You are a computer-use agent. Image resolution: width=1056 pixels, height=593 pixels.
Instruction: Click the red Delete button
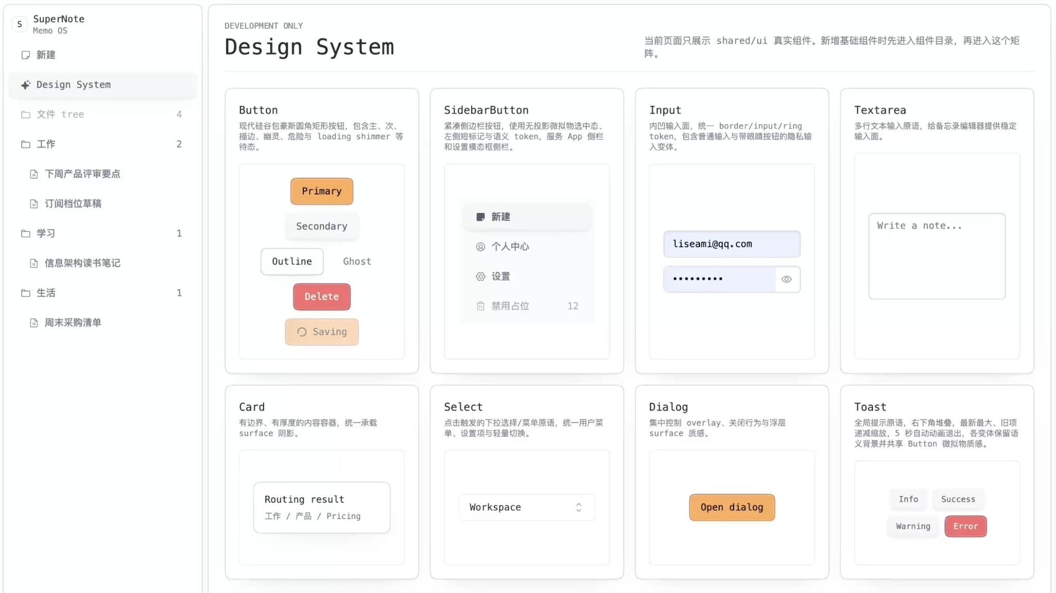click(x=321, y=297)
